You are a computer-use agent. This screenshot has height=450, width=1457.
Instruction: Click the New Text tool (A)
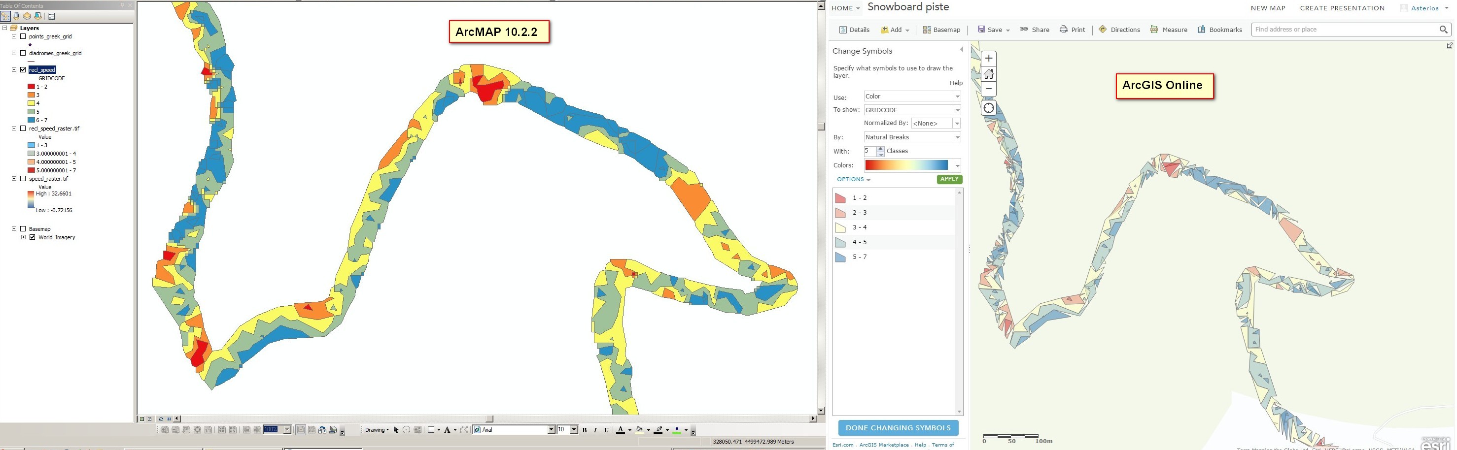click(x=447, y=430)
